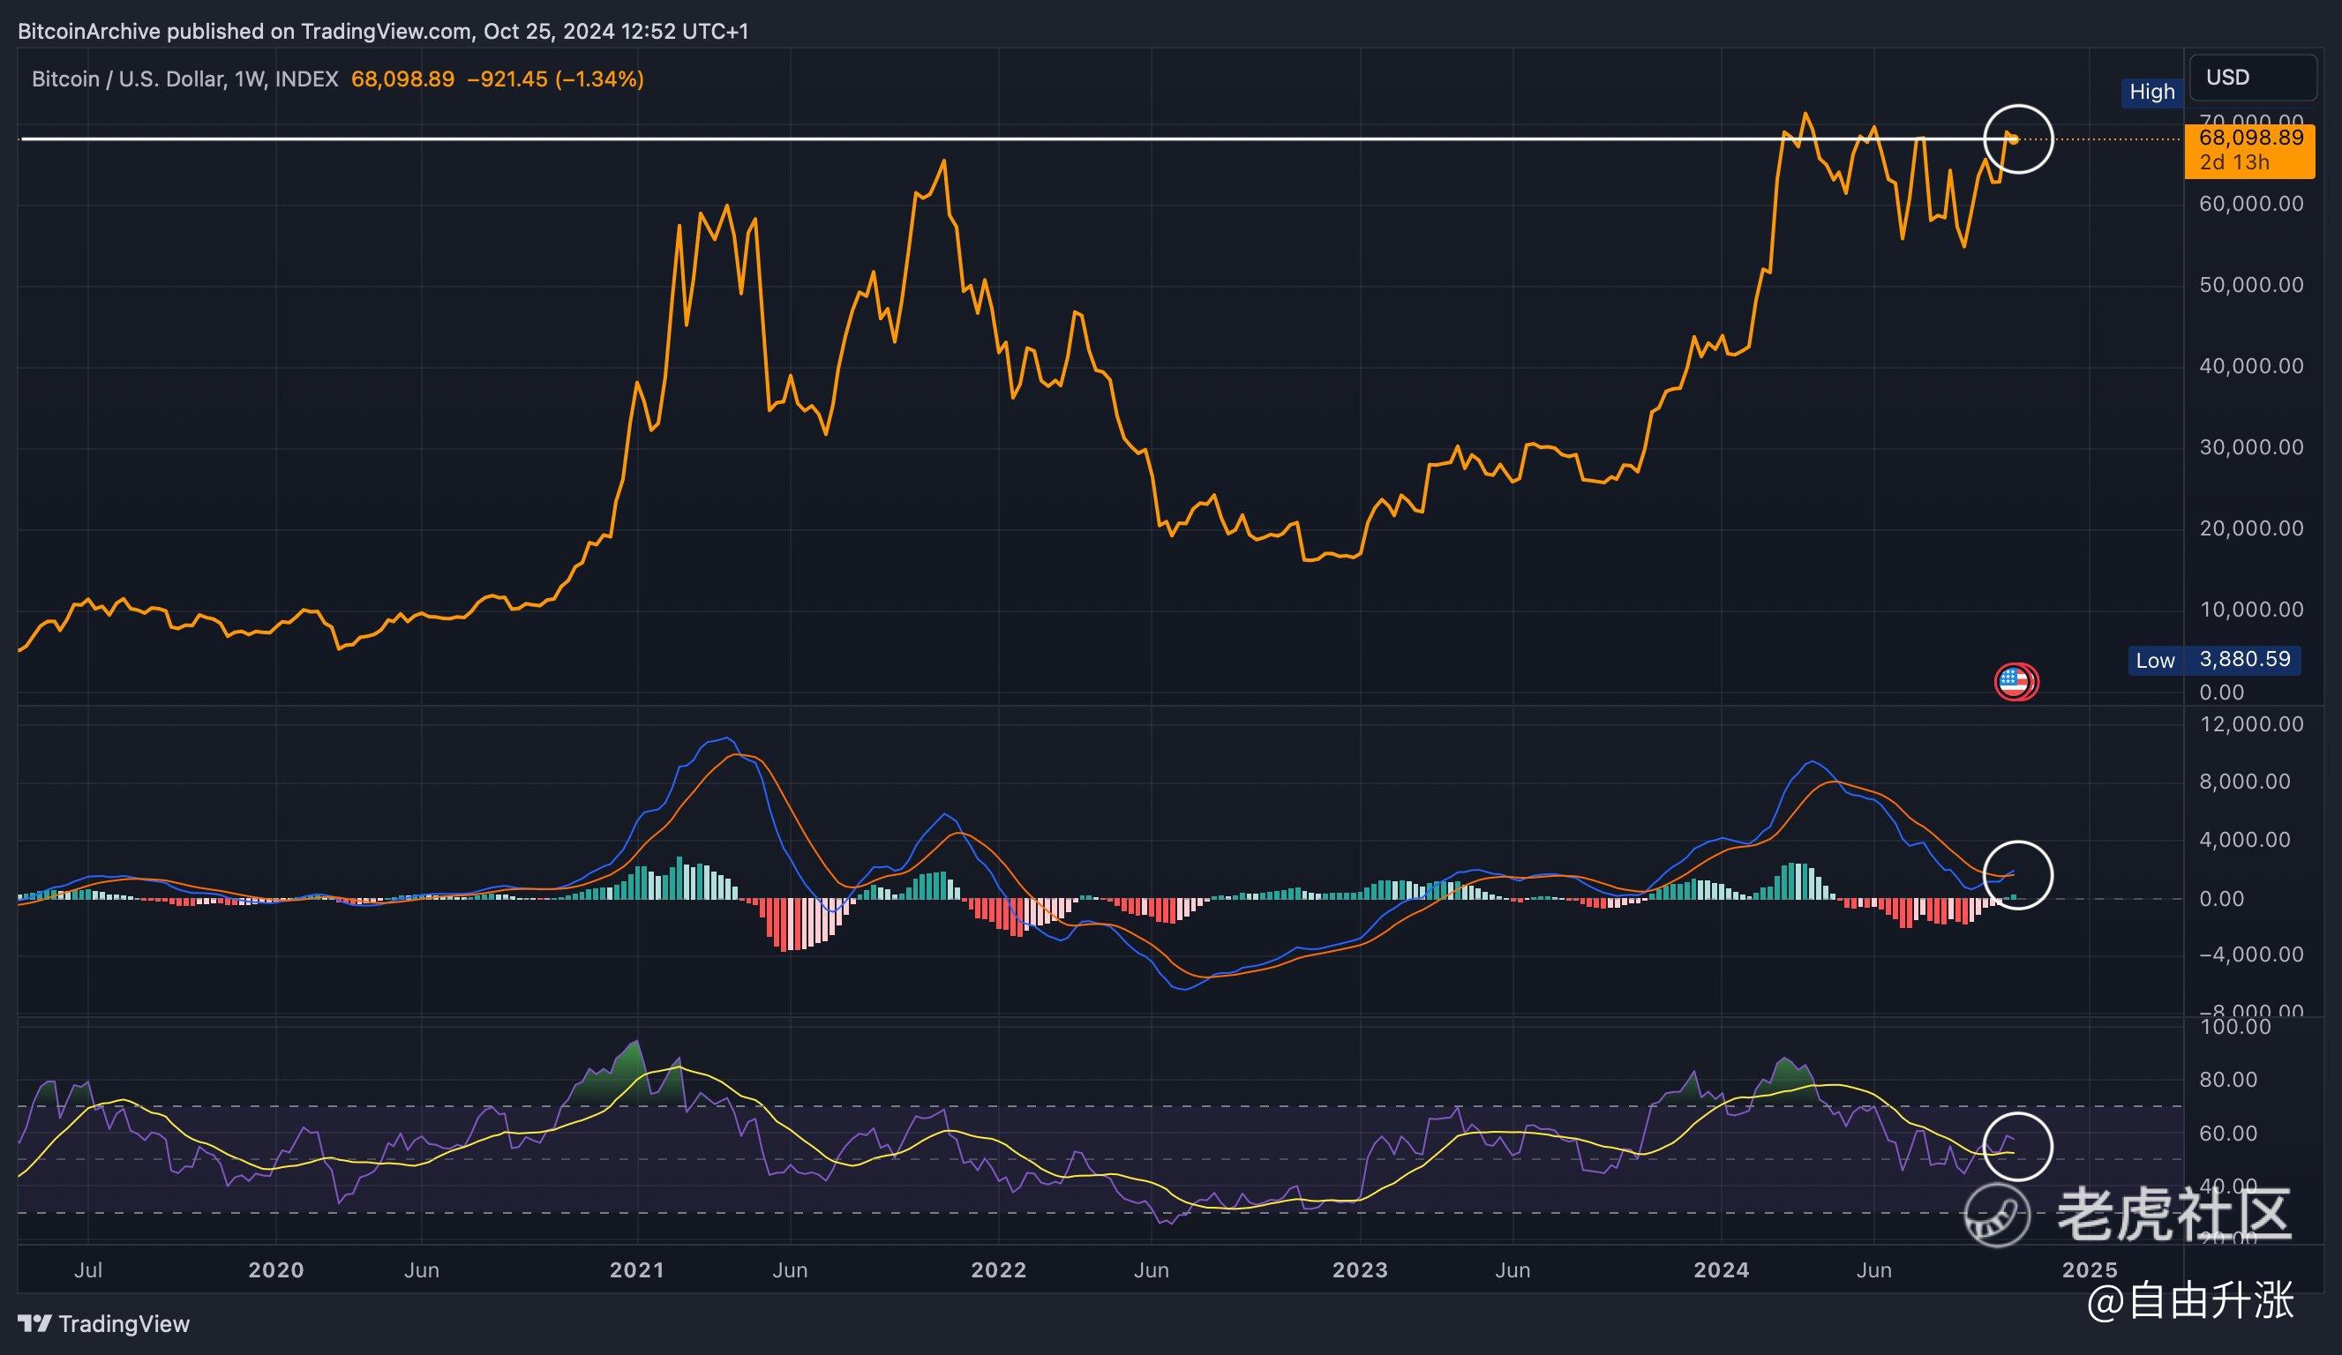The height and width of the screenshot is (1355, 2342).
Task: Click the USD currency selector
Action: (2253, 77)
